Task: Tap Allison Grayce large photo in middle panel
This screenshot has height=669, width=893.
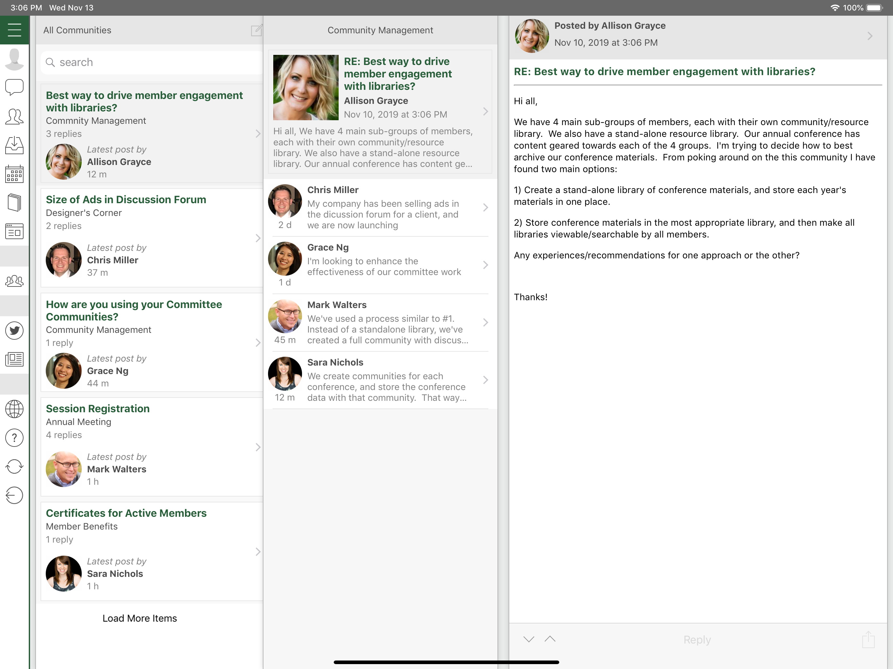Action: (x=306, y=88)
